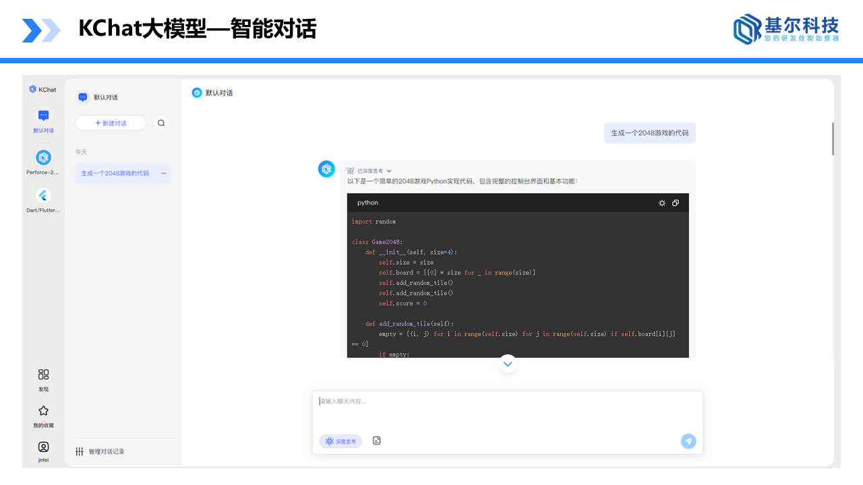This screenshot has width=863, height=485.
Task: Open 我的收藏 favorites star icon
Action: 43,411
